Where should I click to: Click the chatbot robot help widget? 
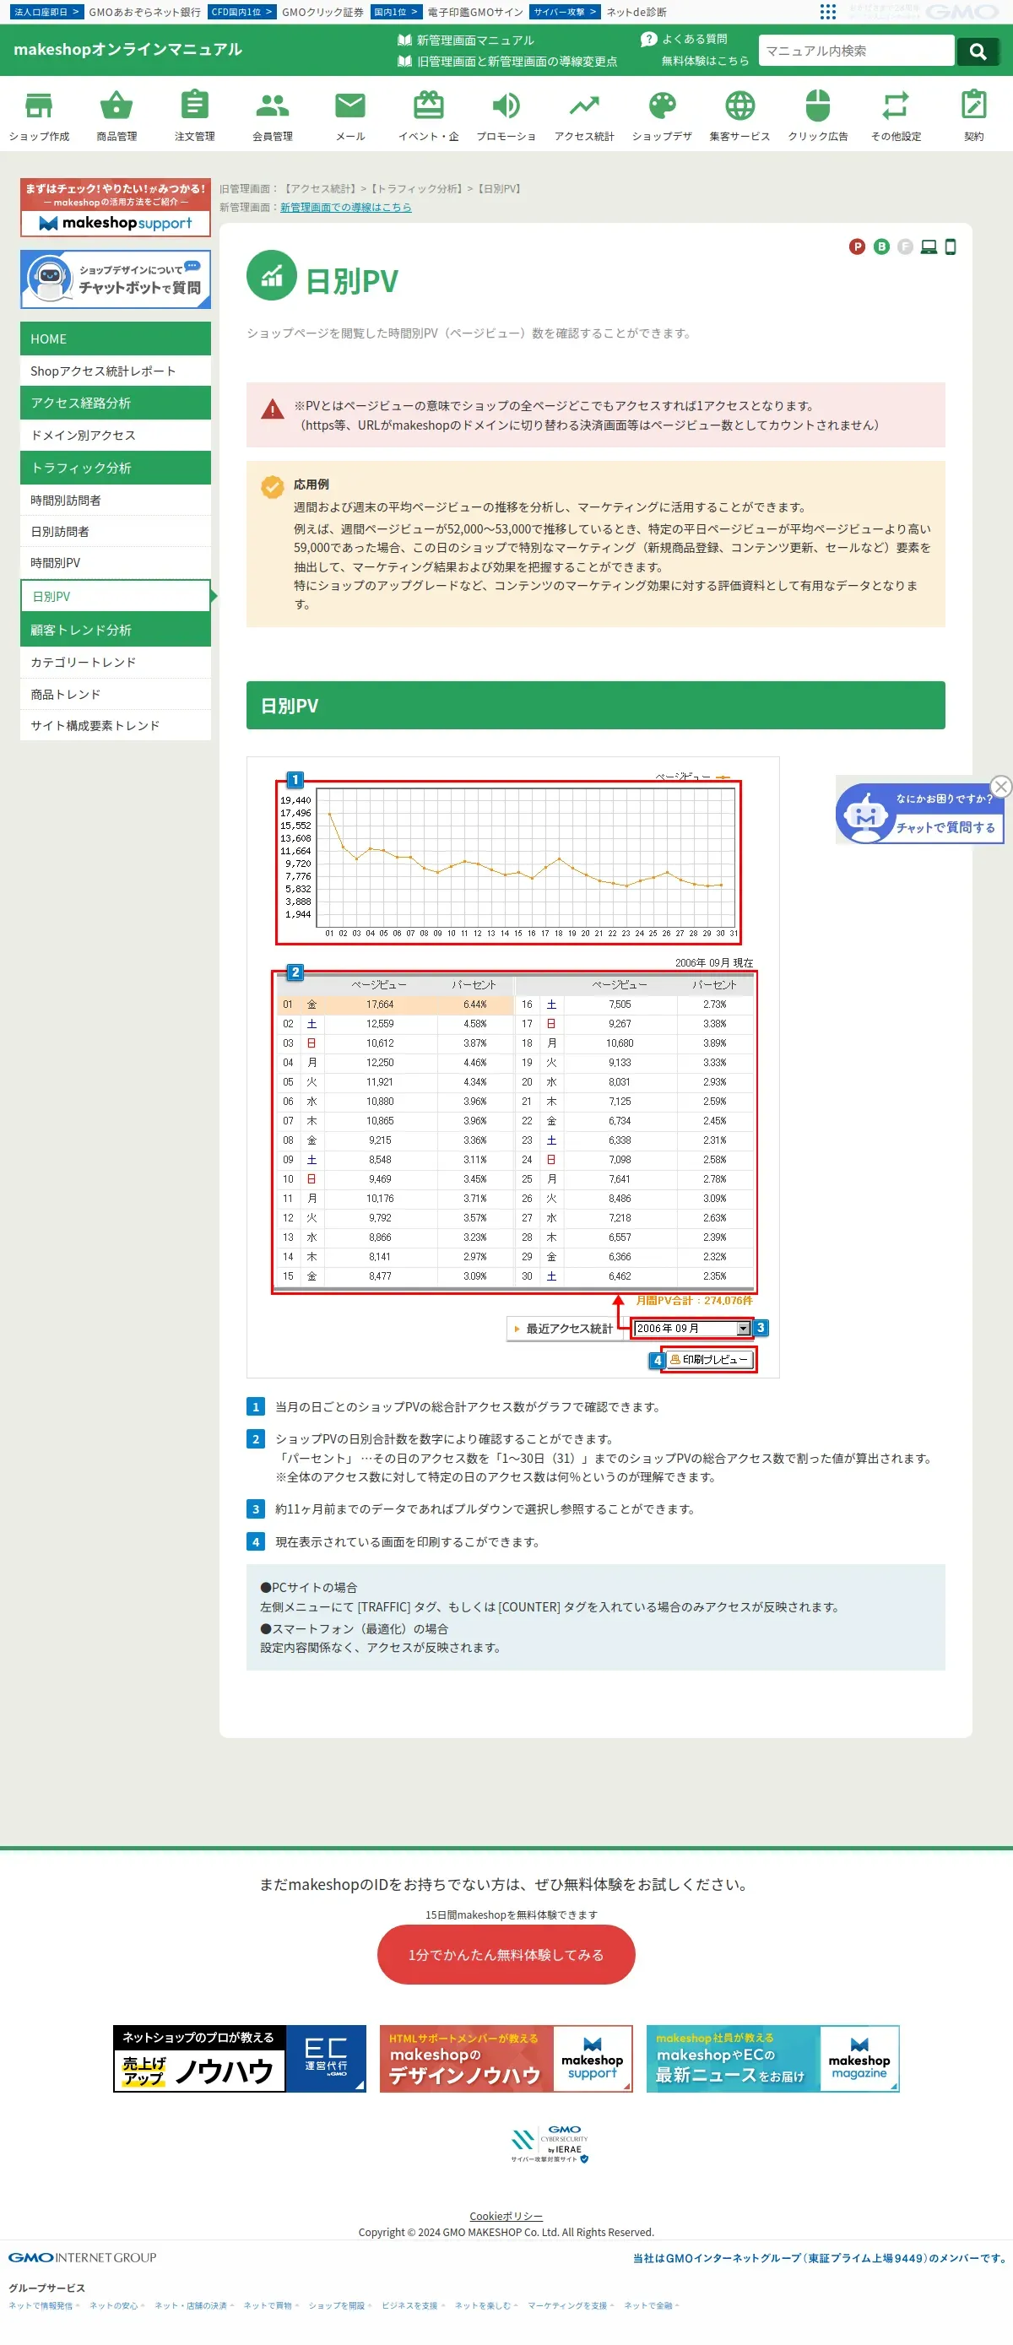click(x=919, y=815)
